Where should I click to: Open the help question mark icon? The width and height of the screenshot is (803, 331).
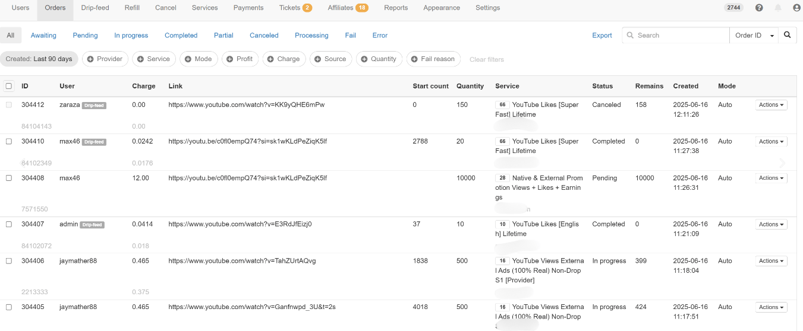tap(759, 8)
